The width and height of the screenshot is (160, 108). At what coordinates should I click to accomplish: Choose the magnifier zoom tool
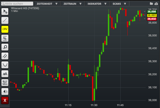click(5, 47)
